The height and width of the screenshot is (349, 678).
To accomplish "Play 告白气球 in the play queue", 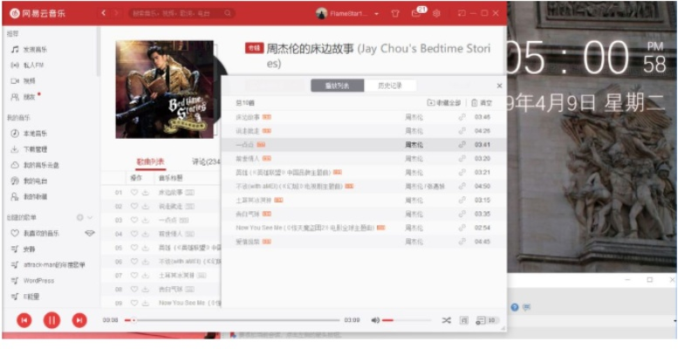I will (363, 214).
